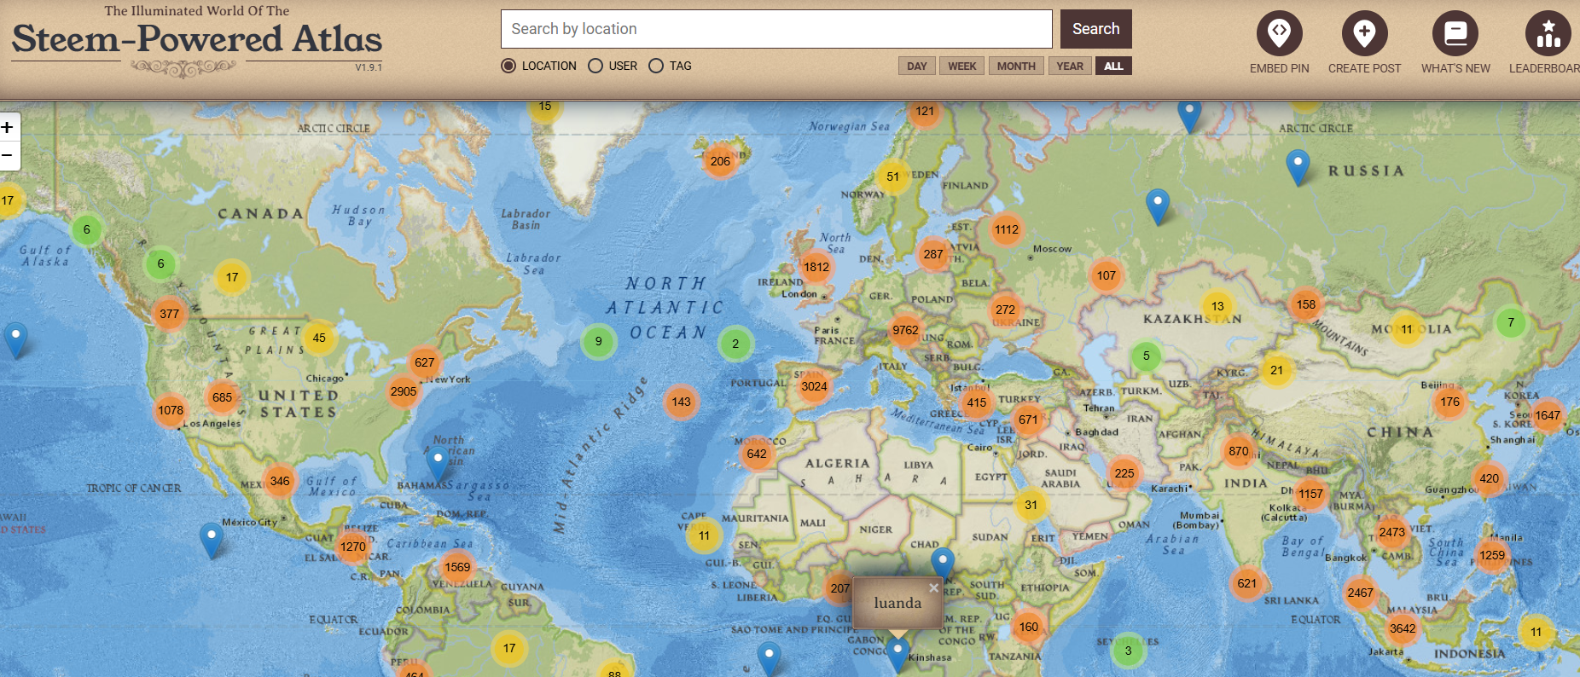Screen dimensions: 1580x677
Task: Open the 1812 cluster over Britain
Action: click(816, 267)
